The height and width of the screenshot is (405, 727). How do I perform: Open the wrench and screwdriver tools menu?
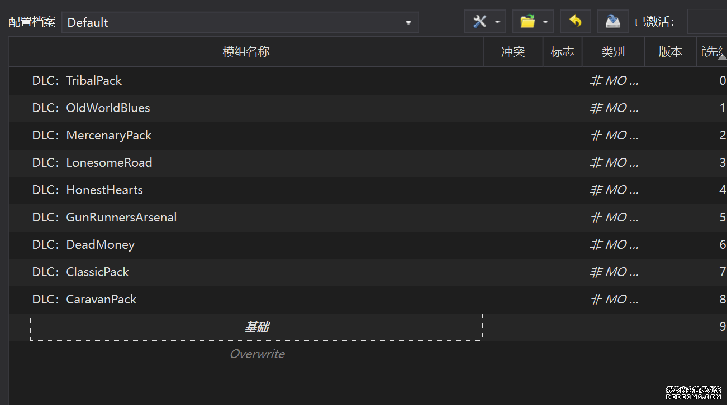coord(485,22)
